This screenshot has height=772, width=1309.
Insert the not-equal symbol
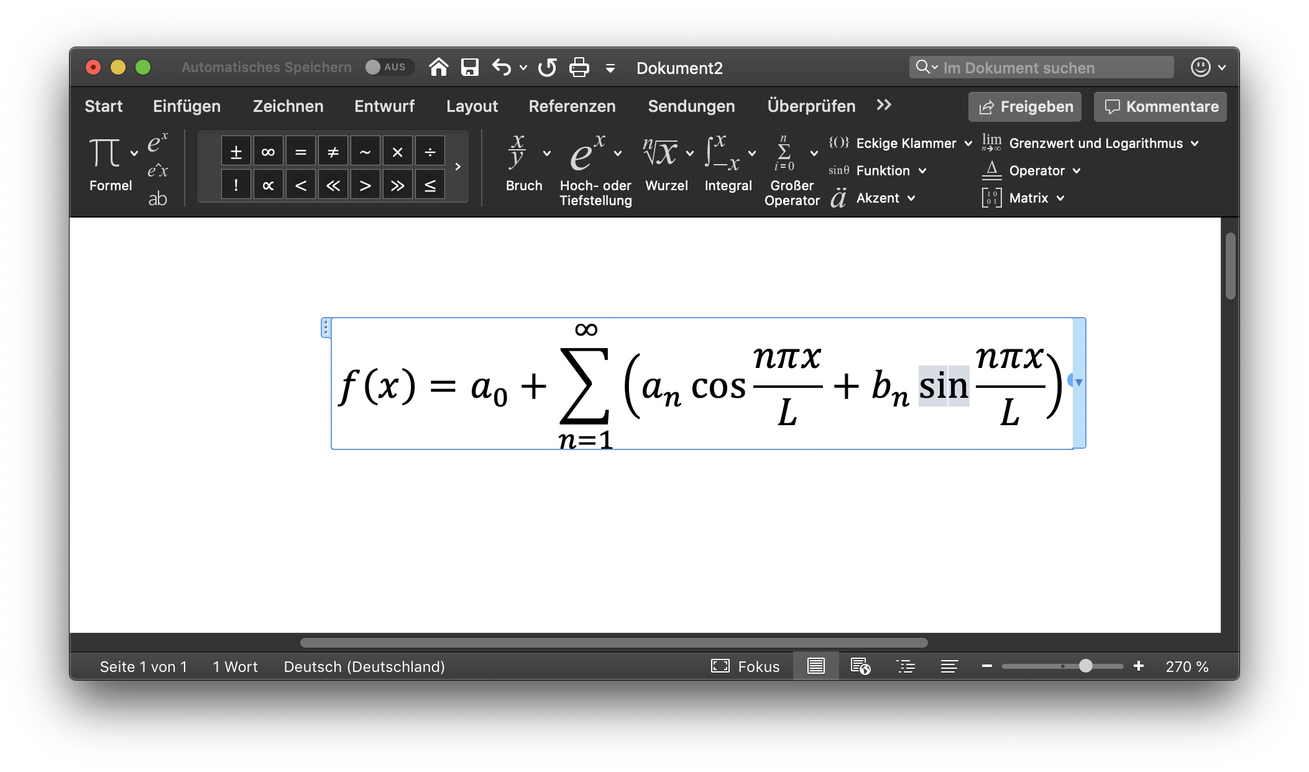click(x=333, y=152)
